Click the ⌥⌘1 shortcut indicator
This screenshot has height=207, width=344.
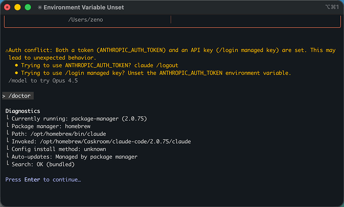332,7
